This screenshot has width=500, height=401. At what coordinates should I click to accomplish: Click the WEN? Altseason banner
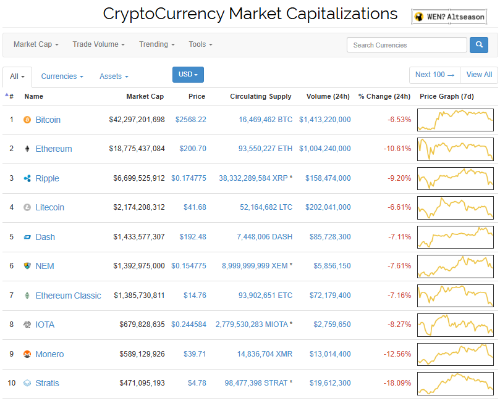point(449,17)
